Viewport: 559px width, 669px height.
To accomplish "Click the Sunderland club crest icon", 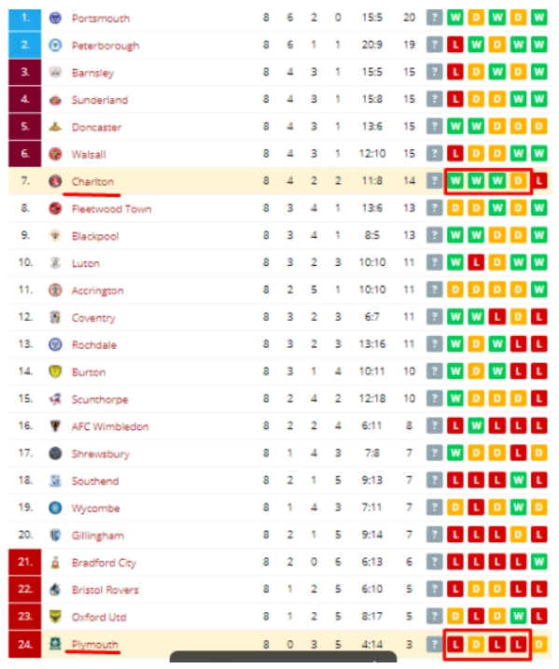I will pos(55,100).
